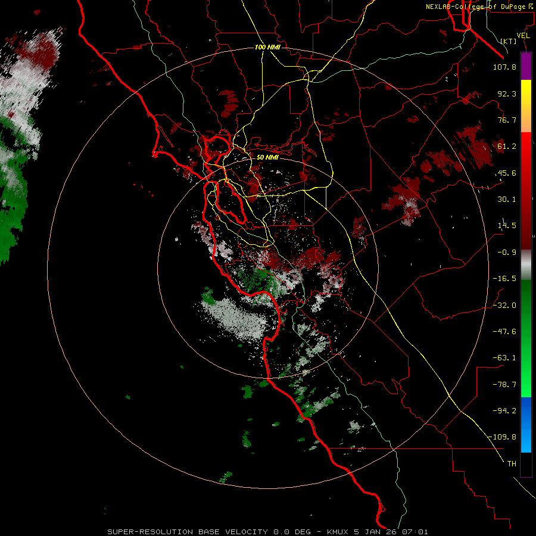Click the -78.7 velocity scale value

[504, 385]
